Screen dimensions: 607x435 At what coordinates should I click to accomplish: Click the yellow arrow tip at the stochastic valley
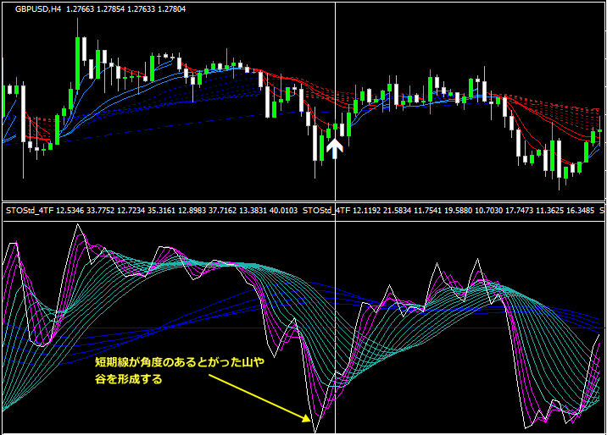point(307,419)
